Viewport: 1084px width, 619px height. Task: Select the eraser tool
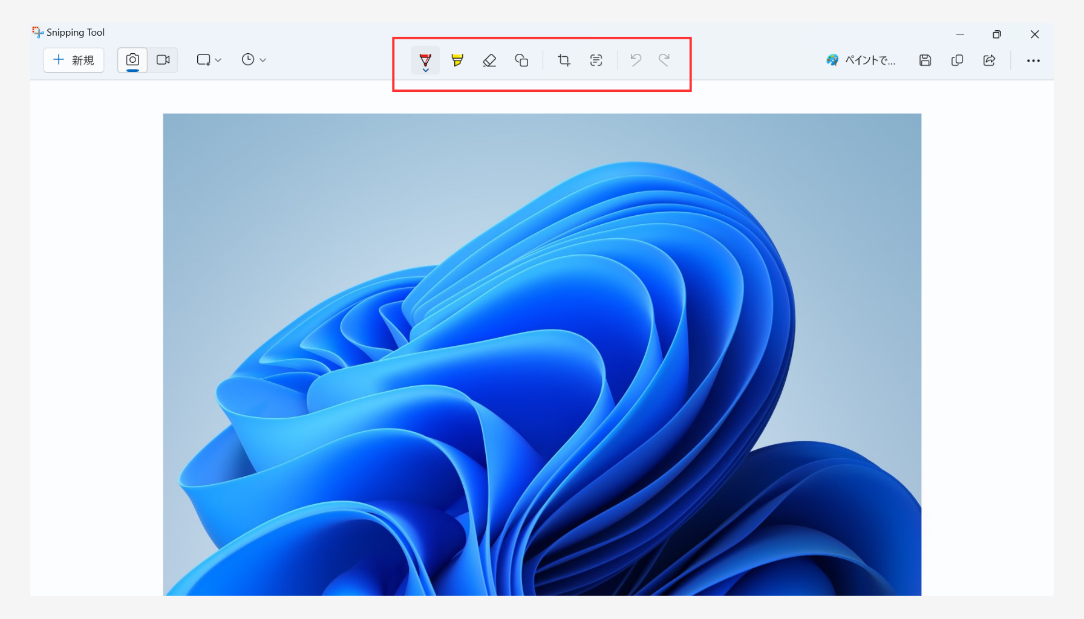[489, 60]
